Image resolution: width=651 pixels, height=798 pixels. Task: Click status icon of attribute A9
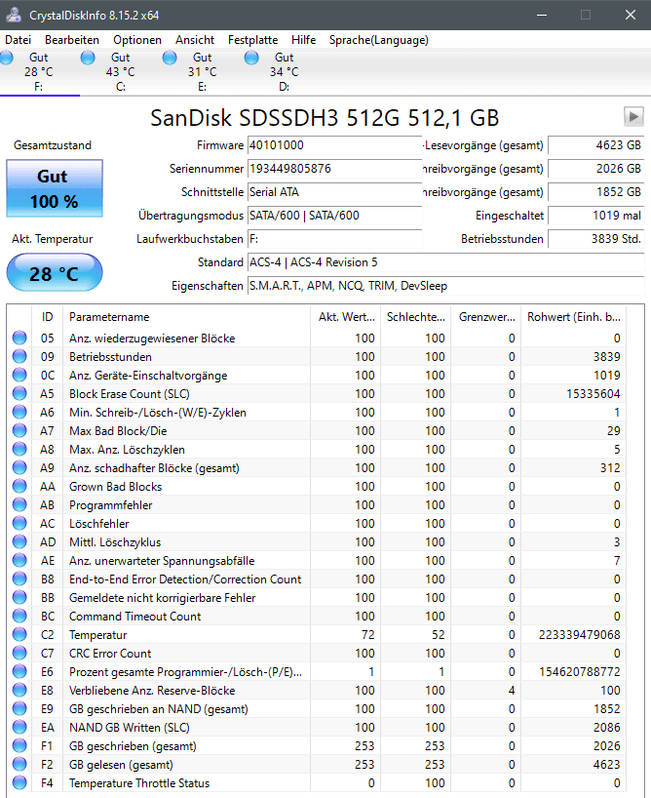pyautogui.click(x=19, y=467)
